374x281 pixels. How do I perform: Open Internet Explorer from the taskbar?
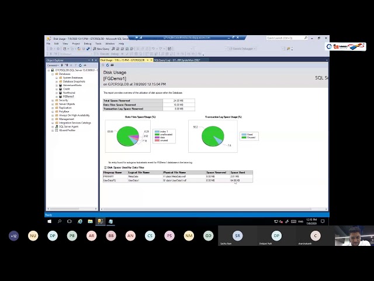(80, 221)
